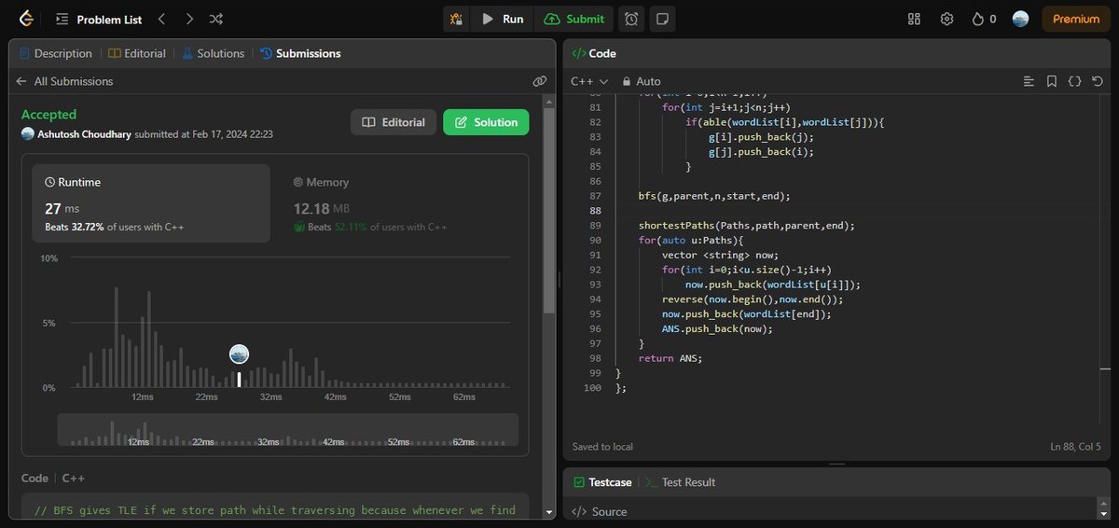The image size is (1119, 528).
Task: Click the format code icon
Action: pos(1029,81)
